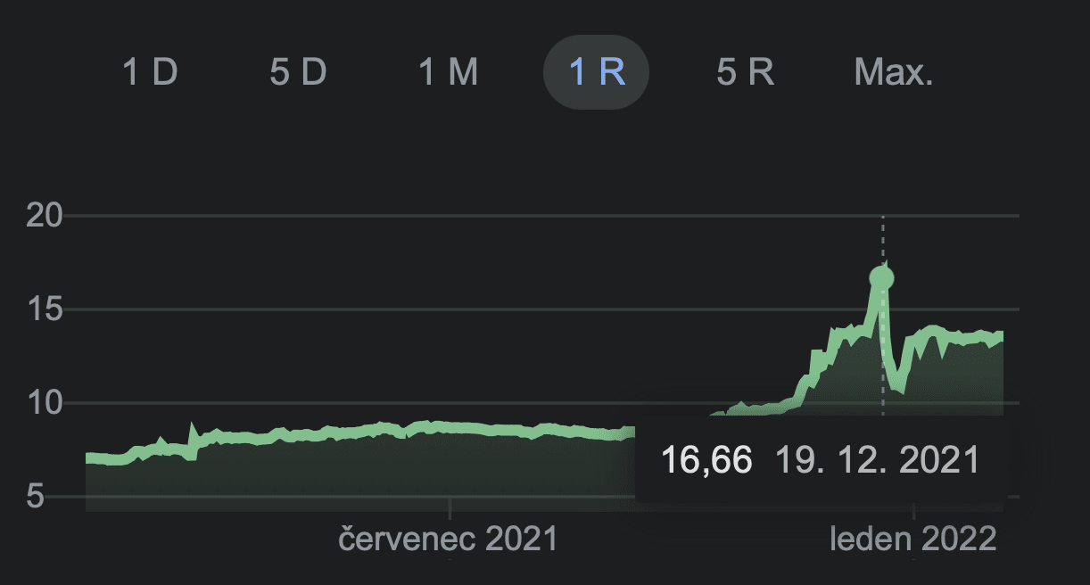The image size is (1090, 585).
Task: Show the 1 M chart range
Action: click(449, 72)
